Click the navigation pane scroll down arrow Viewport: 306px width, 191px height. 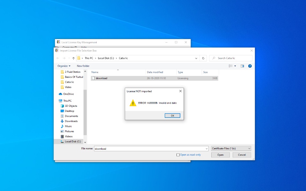point(85,142)
